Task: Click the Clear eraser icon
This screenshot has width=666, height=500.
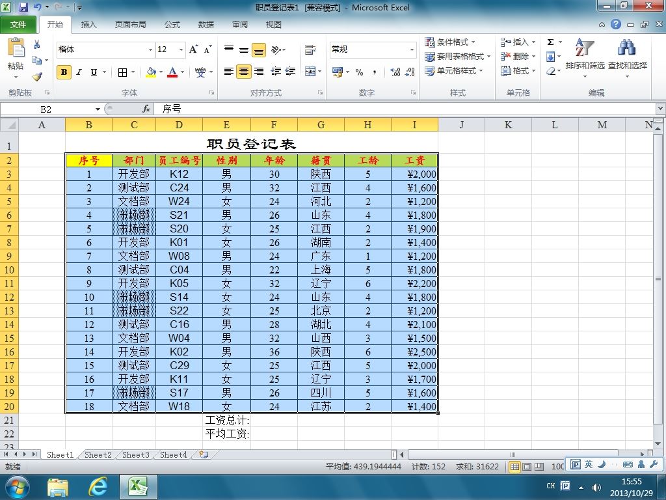Action: pos(550,71)
